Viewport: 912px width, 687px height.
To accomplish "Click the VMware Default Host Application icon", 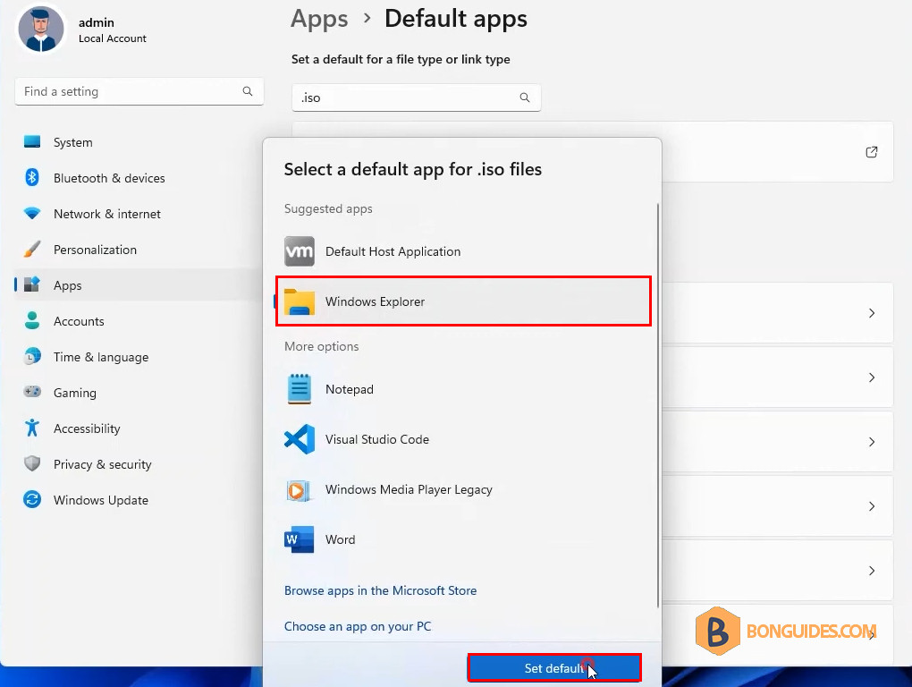I will (x=300, y=251).
